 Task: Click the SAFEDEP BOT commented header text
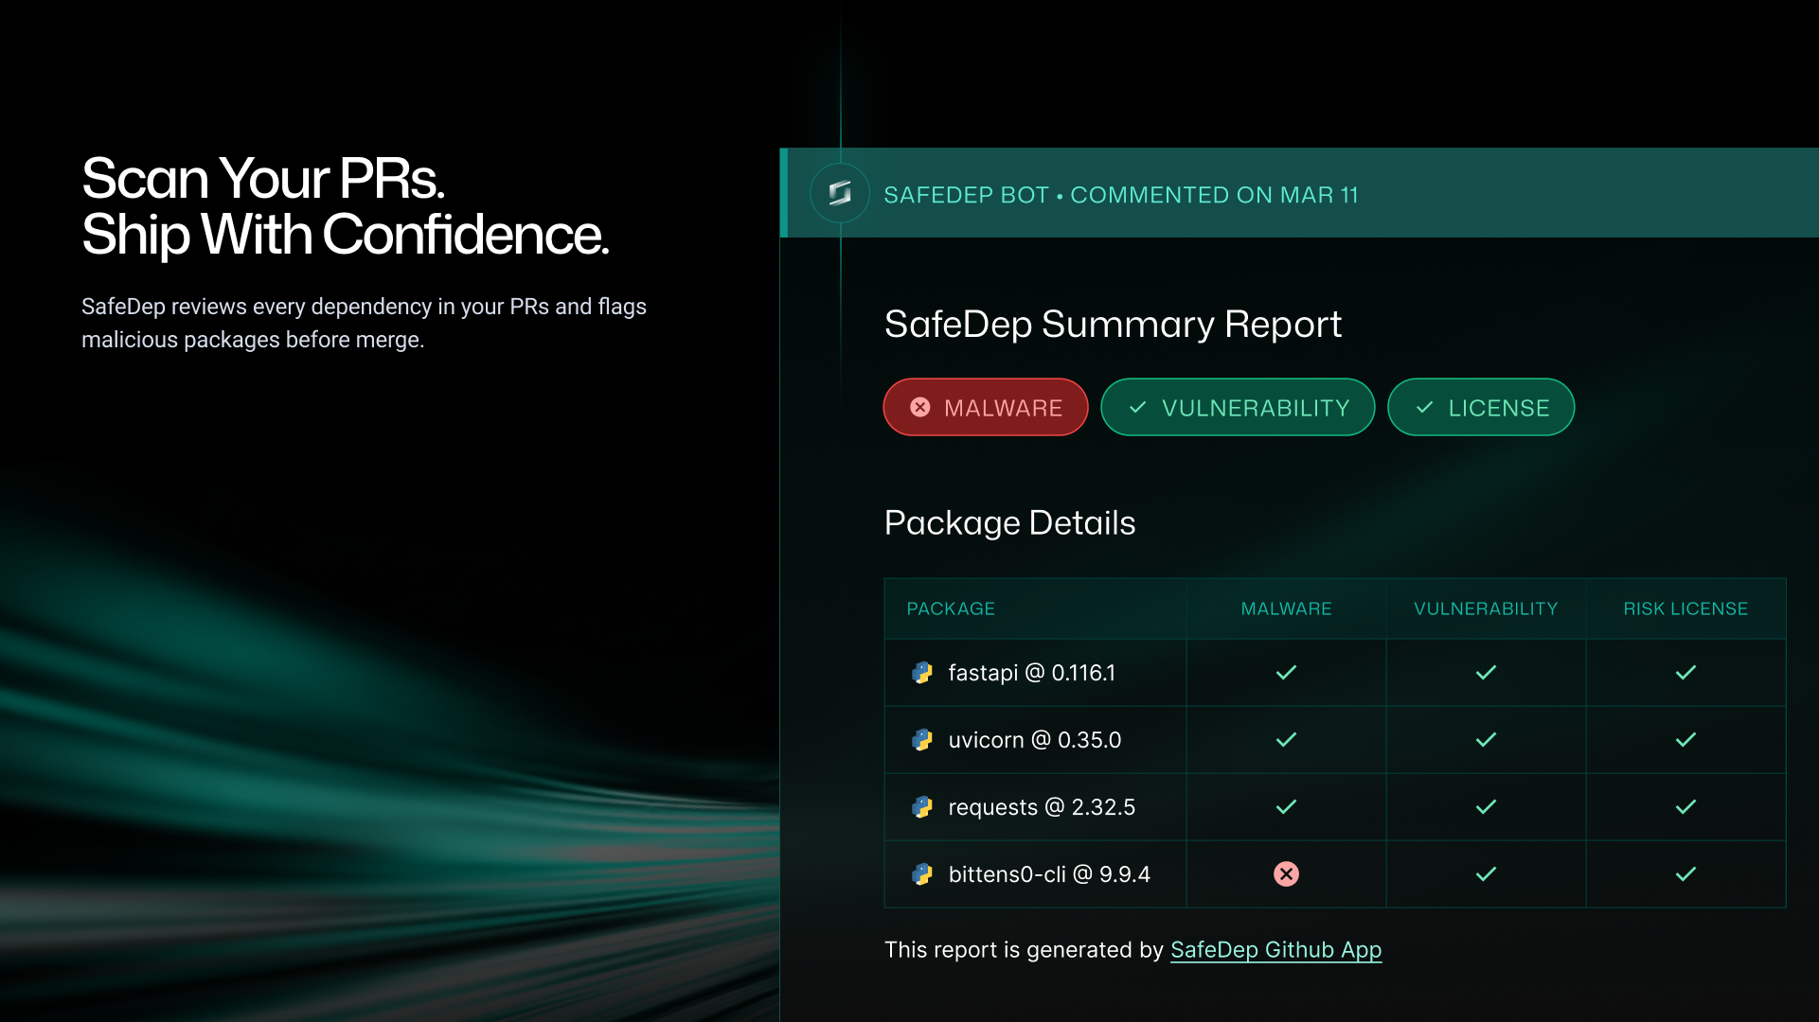tap(1120, 195)
